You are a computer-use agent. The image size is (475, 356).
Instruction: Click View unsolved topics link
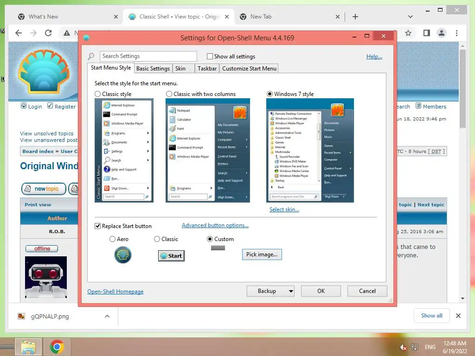47,133
